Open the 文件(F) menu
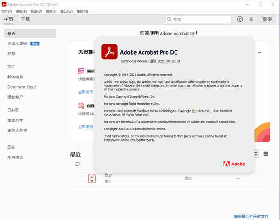 (7, 11)
